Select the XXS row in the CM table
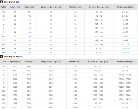This screenshot has height=109, width=138. [x=69, y=12]
